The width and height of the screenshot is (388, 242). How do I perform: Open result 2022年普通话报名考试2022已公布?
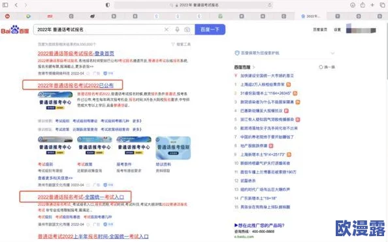[76, 86]
